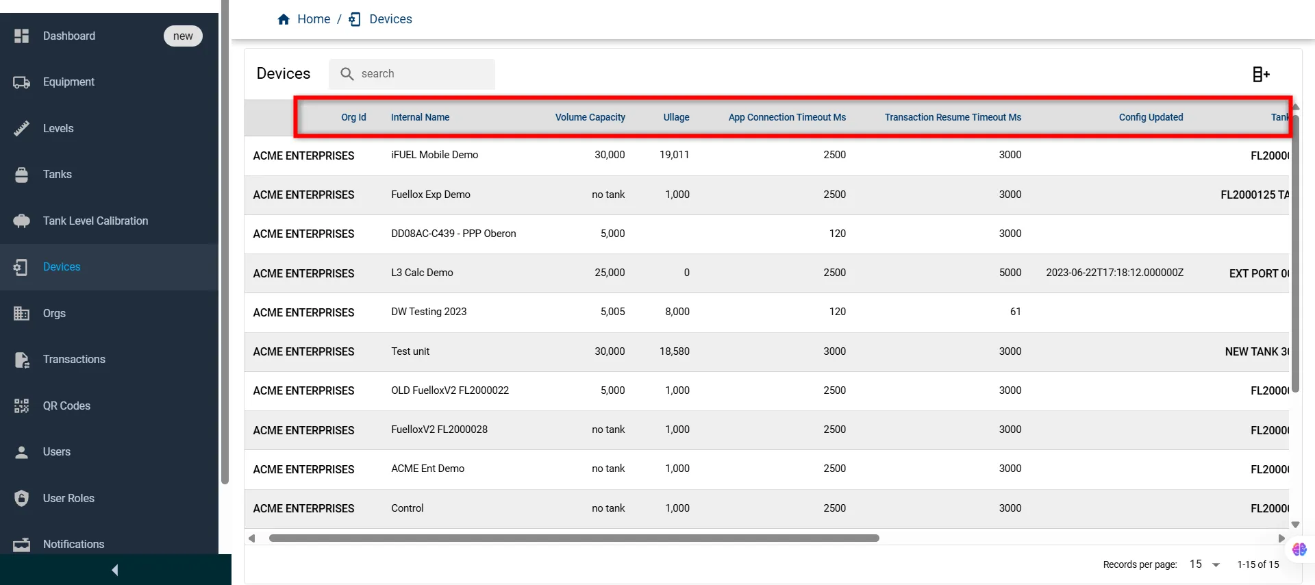The height and width of the screenshot is (585, 1315).
Task: Sort by Volume Capacity column header
Action: [590, 117]
